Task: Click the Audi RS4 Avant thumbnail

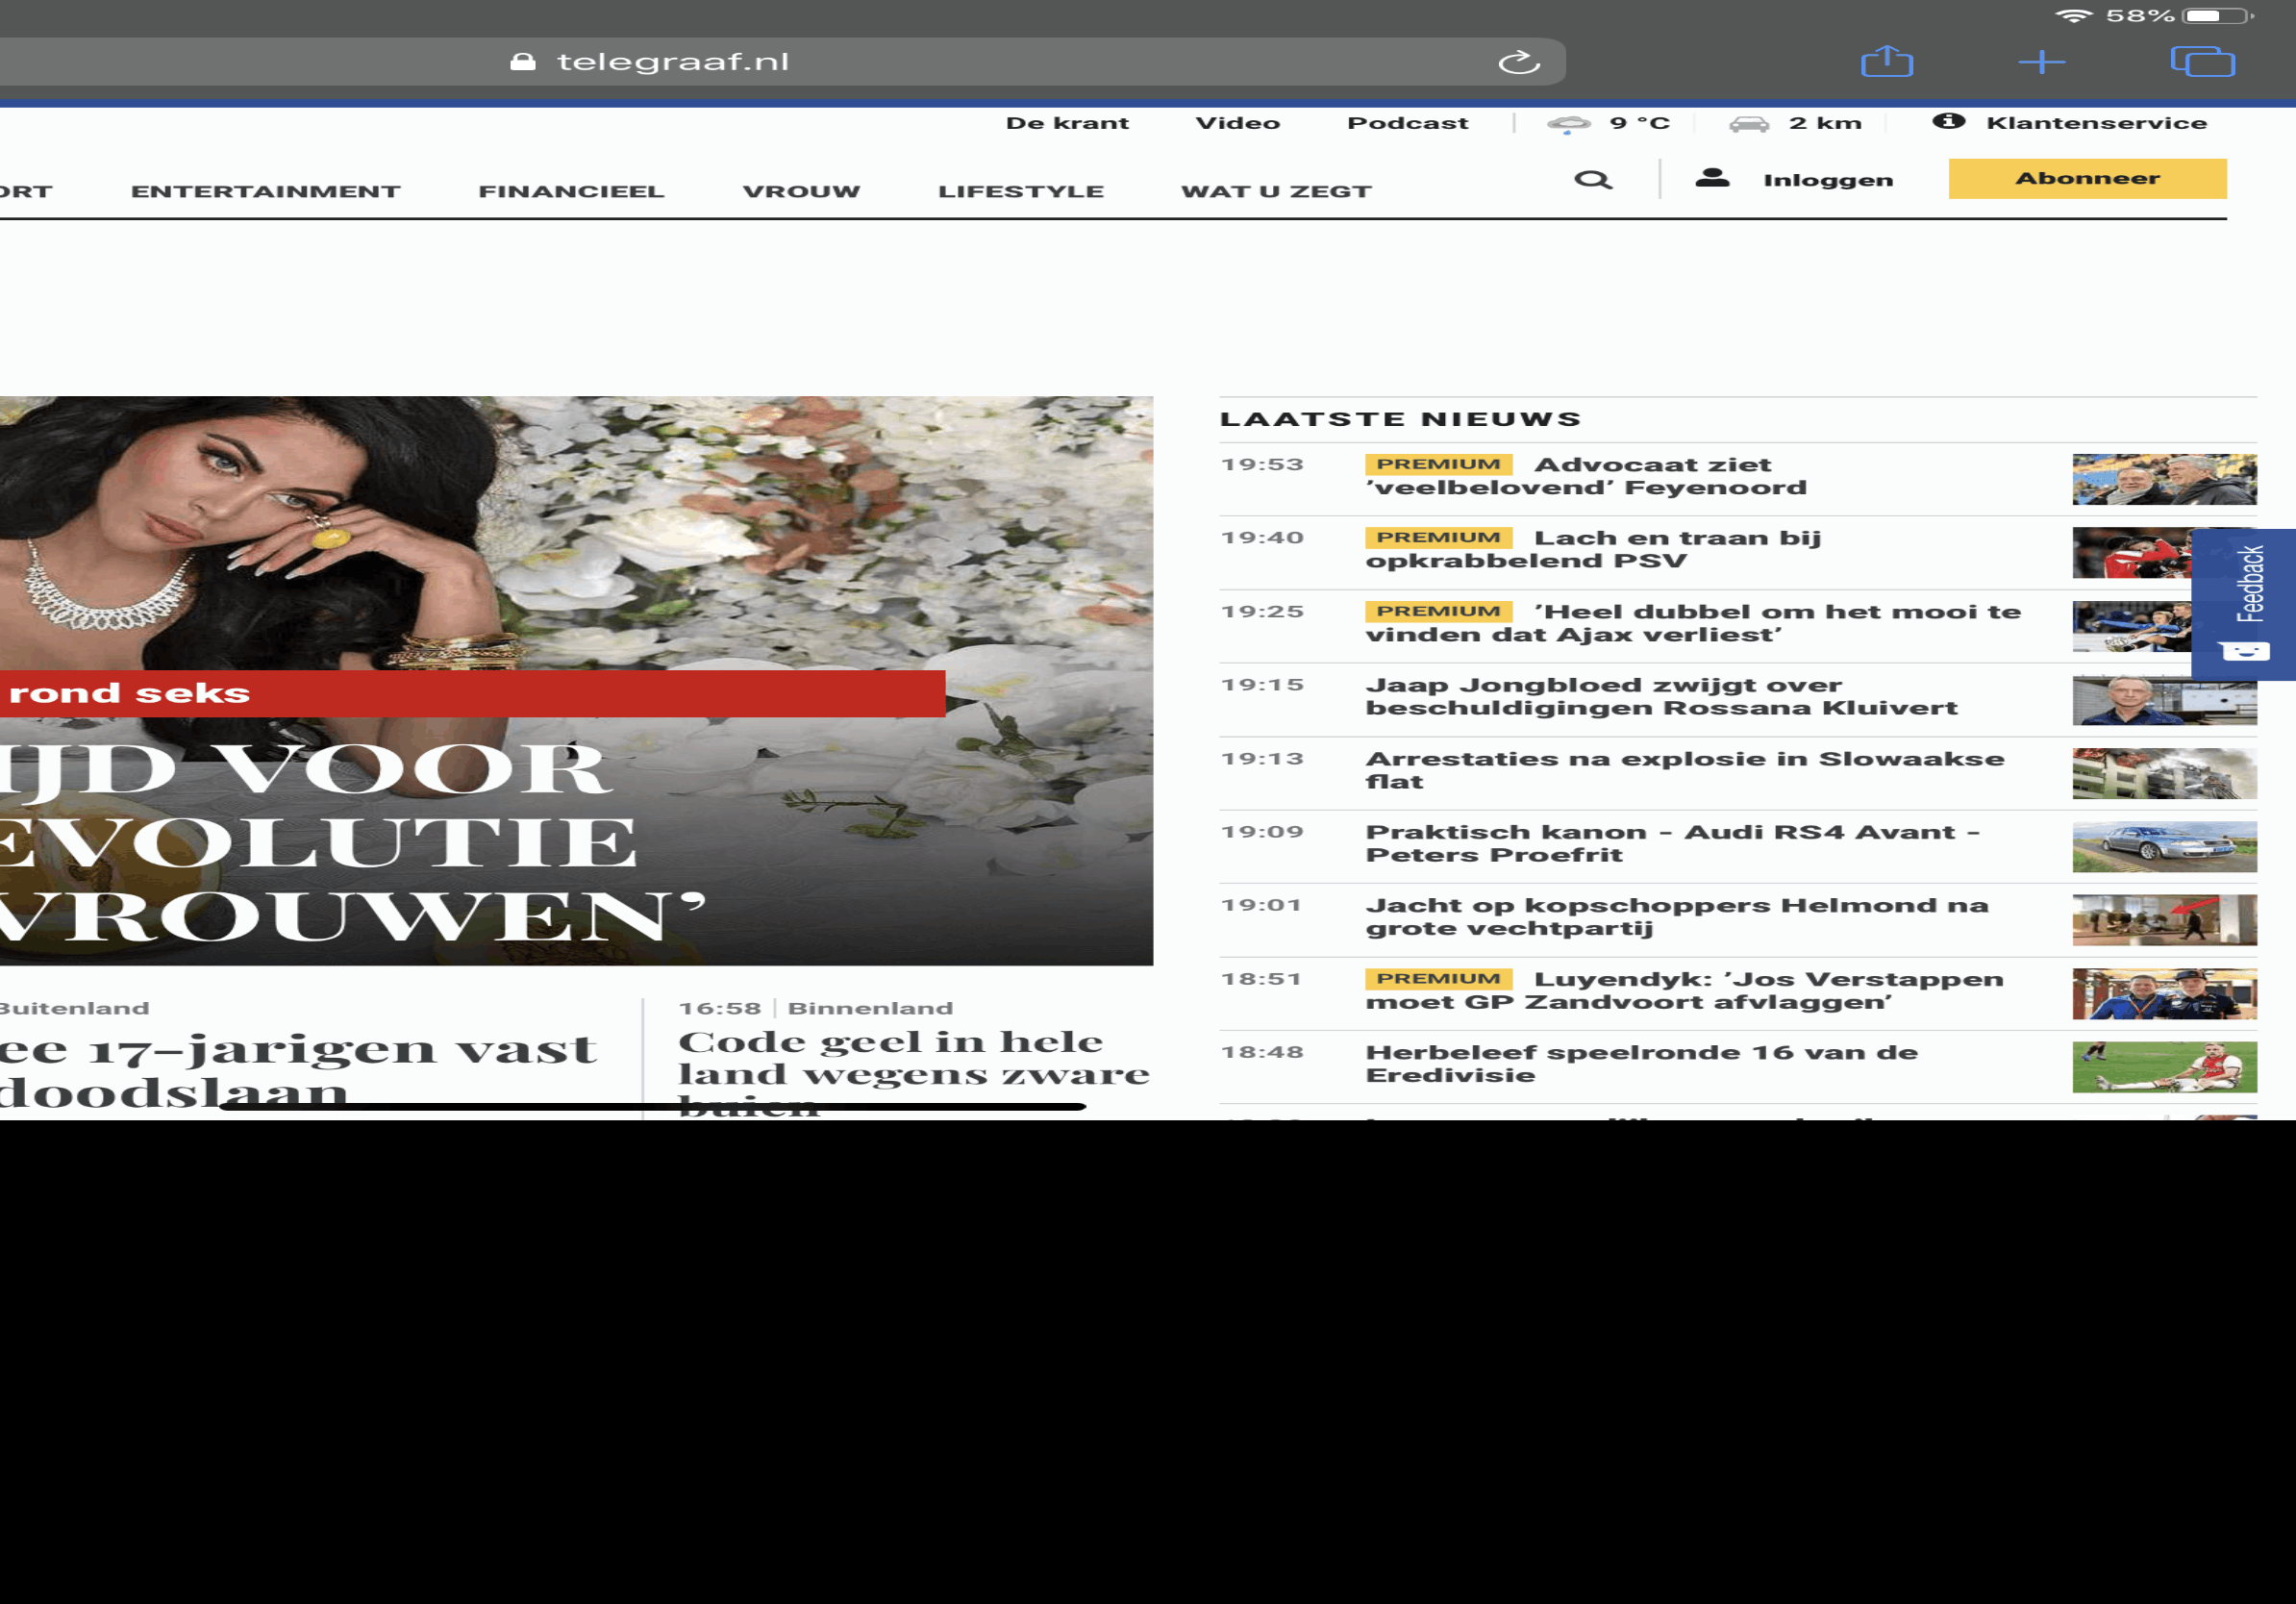Action: pos(2163,847)
